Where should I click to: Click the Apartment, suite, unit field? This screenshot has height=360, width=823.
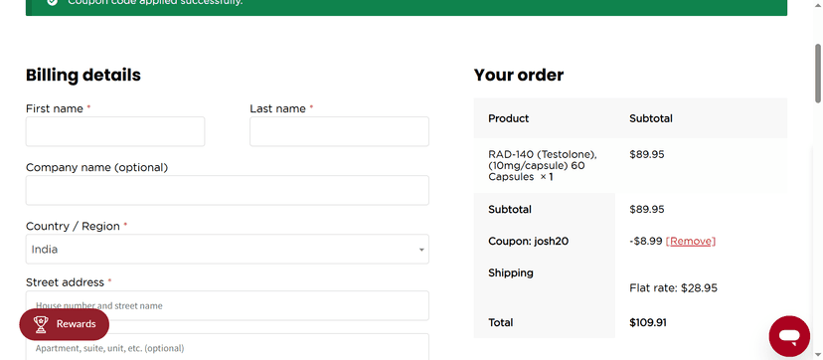[228, 347]
